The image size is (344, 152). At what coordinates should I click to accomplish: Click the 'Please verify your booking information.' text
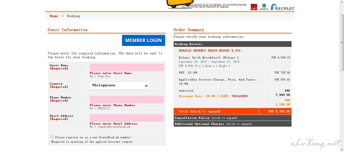tap(209, 37)
